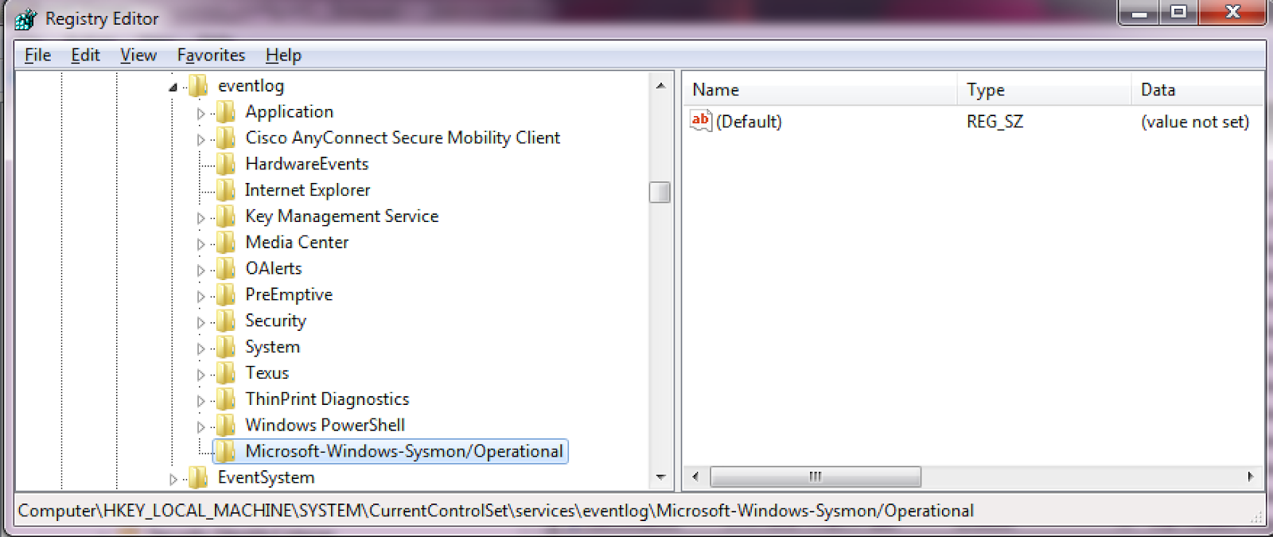Select the Application key
The image size is (1273, 537).
[289, 112]
